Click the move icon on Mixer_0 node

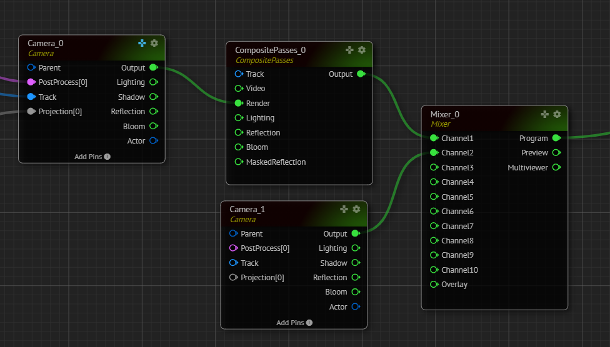tap(545, 114)
